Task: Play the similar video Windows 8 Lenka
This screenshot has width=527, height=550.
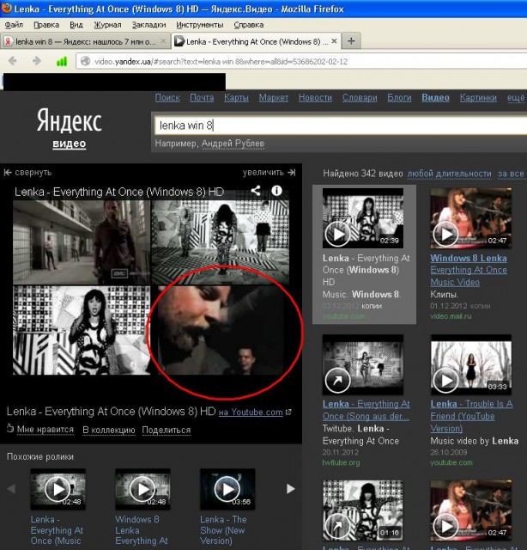Action: click(142, 489)
